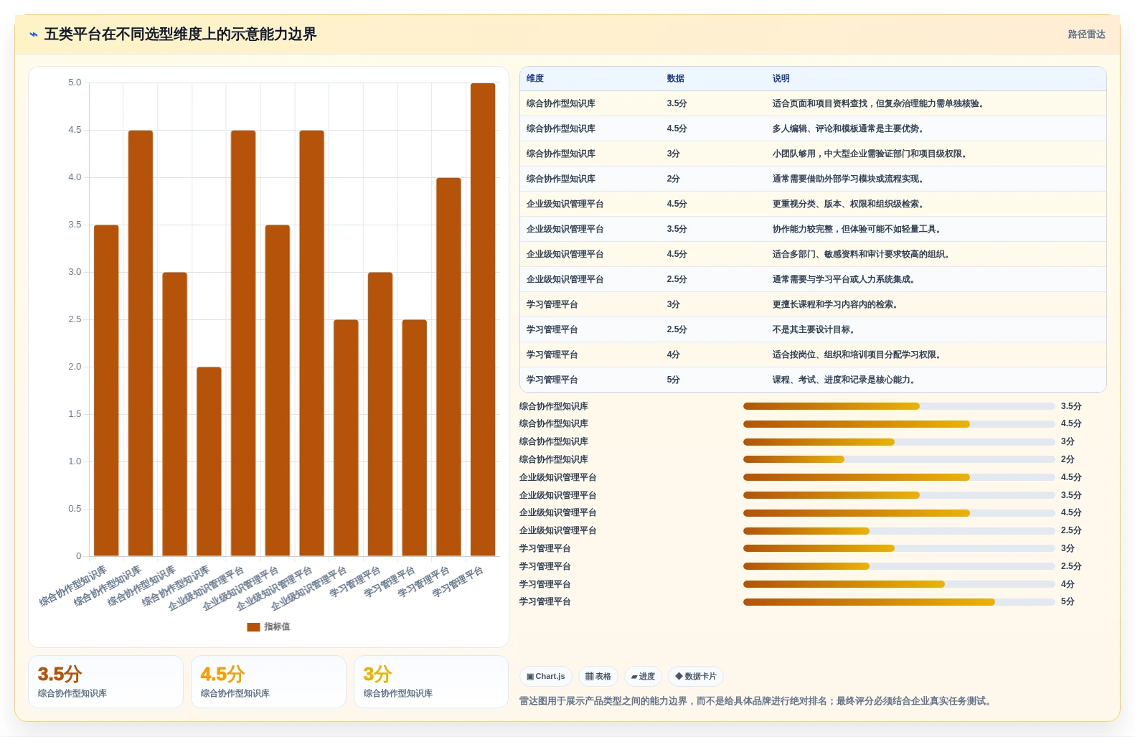The image size is (1135, 737).
Task: Click the shortest chart bar at 2.0
Action: pos(209,461)
